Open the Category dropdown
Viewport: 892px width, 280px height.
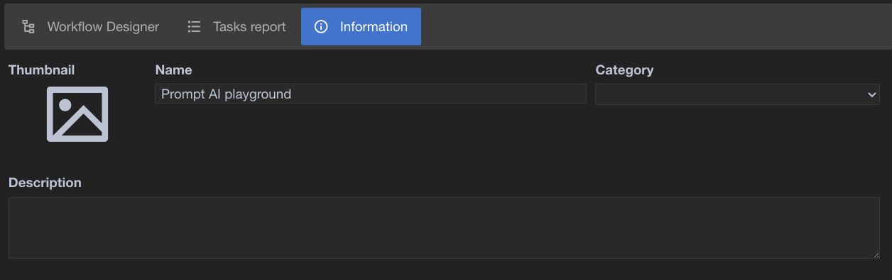point(737,94)
